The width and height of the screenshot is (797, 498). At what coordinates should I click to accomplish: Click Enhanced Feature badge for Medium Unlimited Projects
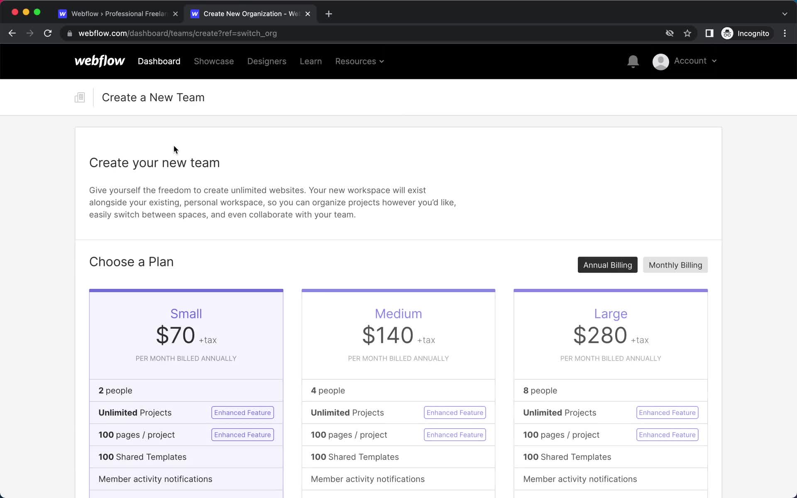[x=455, y=413]
